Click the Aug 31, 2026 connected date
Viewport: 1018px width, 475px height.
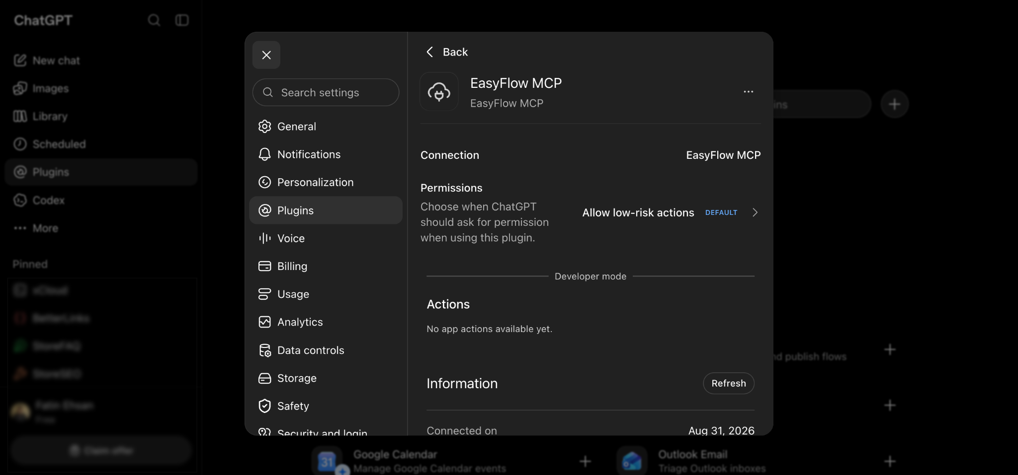click(721, 430)
